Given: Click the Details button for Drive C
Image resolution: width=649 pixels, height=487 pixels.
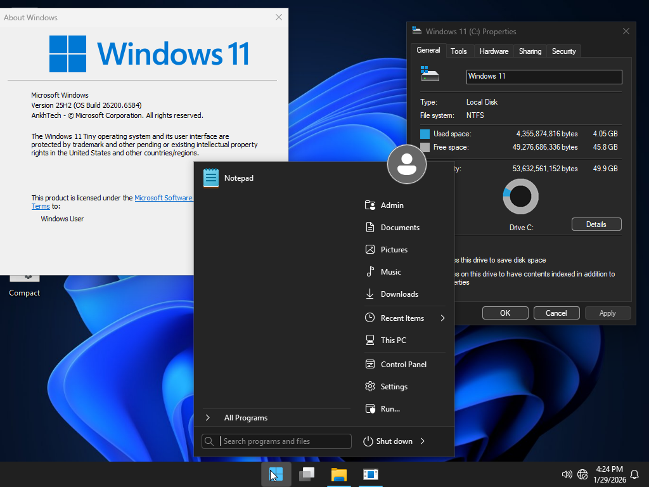Looking at the screenshot, I should pyautogui.click(x=596, y=224).
